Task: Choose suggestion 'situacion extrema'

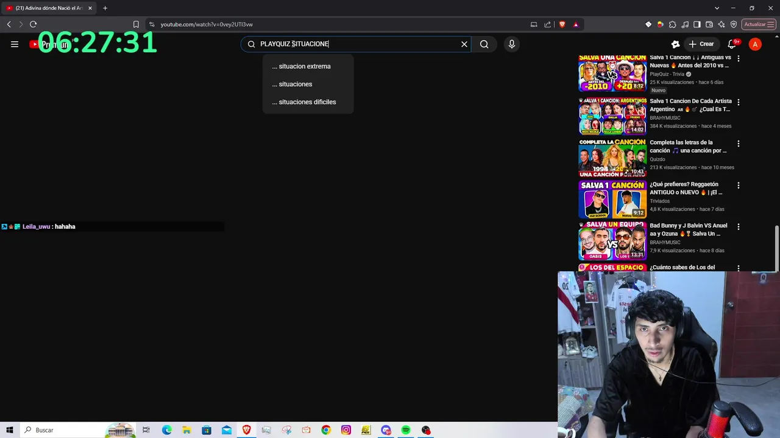Action: 308,66
